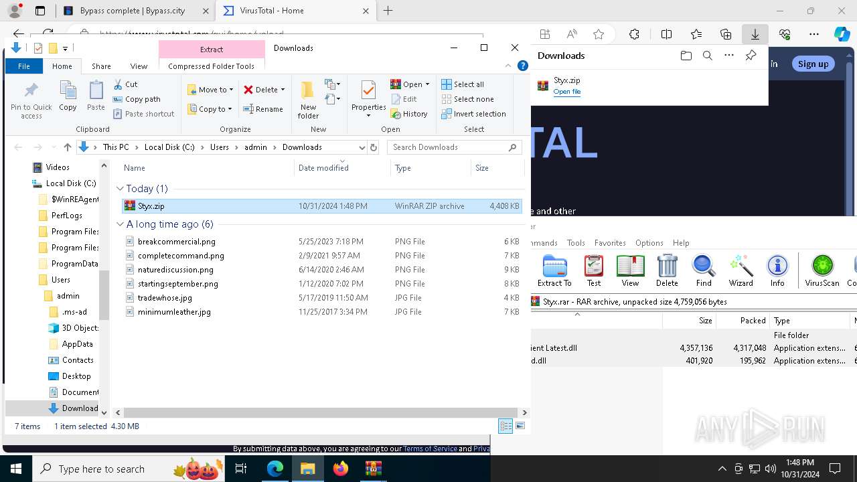The width and height of the screenshot is (857, 482).
Task: Switch to Details view icon
Action: (x=505, y=426)
